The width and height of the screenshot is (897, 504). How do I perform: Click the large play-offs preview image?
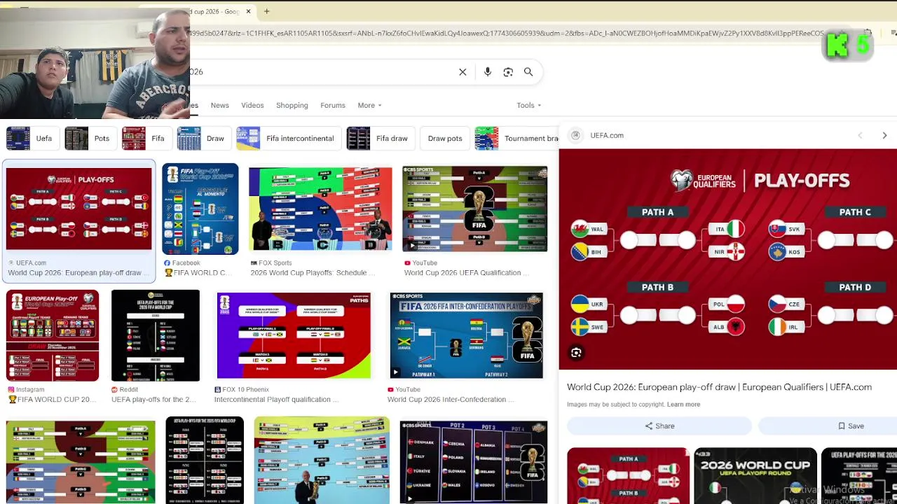click(x=727, y=259)
